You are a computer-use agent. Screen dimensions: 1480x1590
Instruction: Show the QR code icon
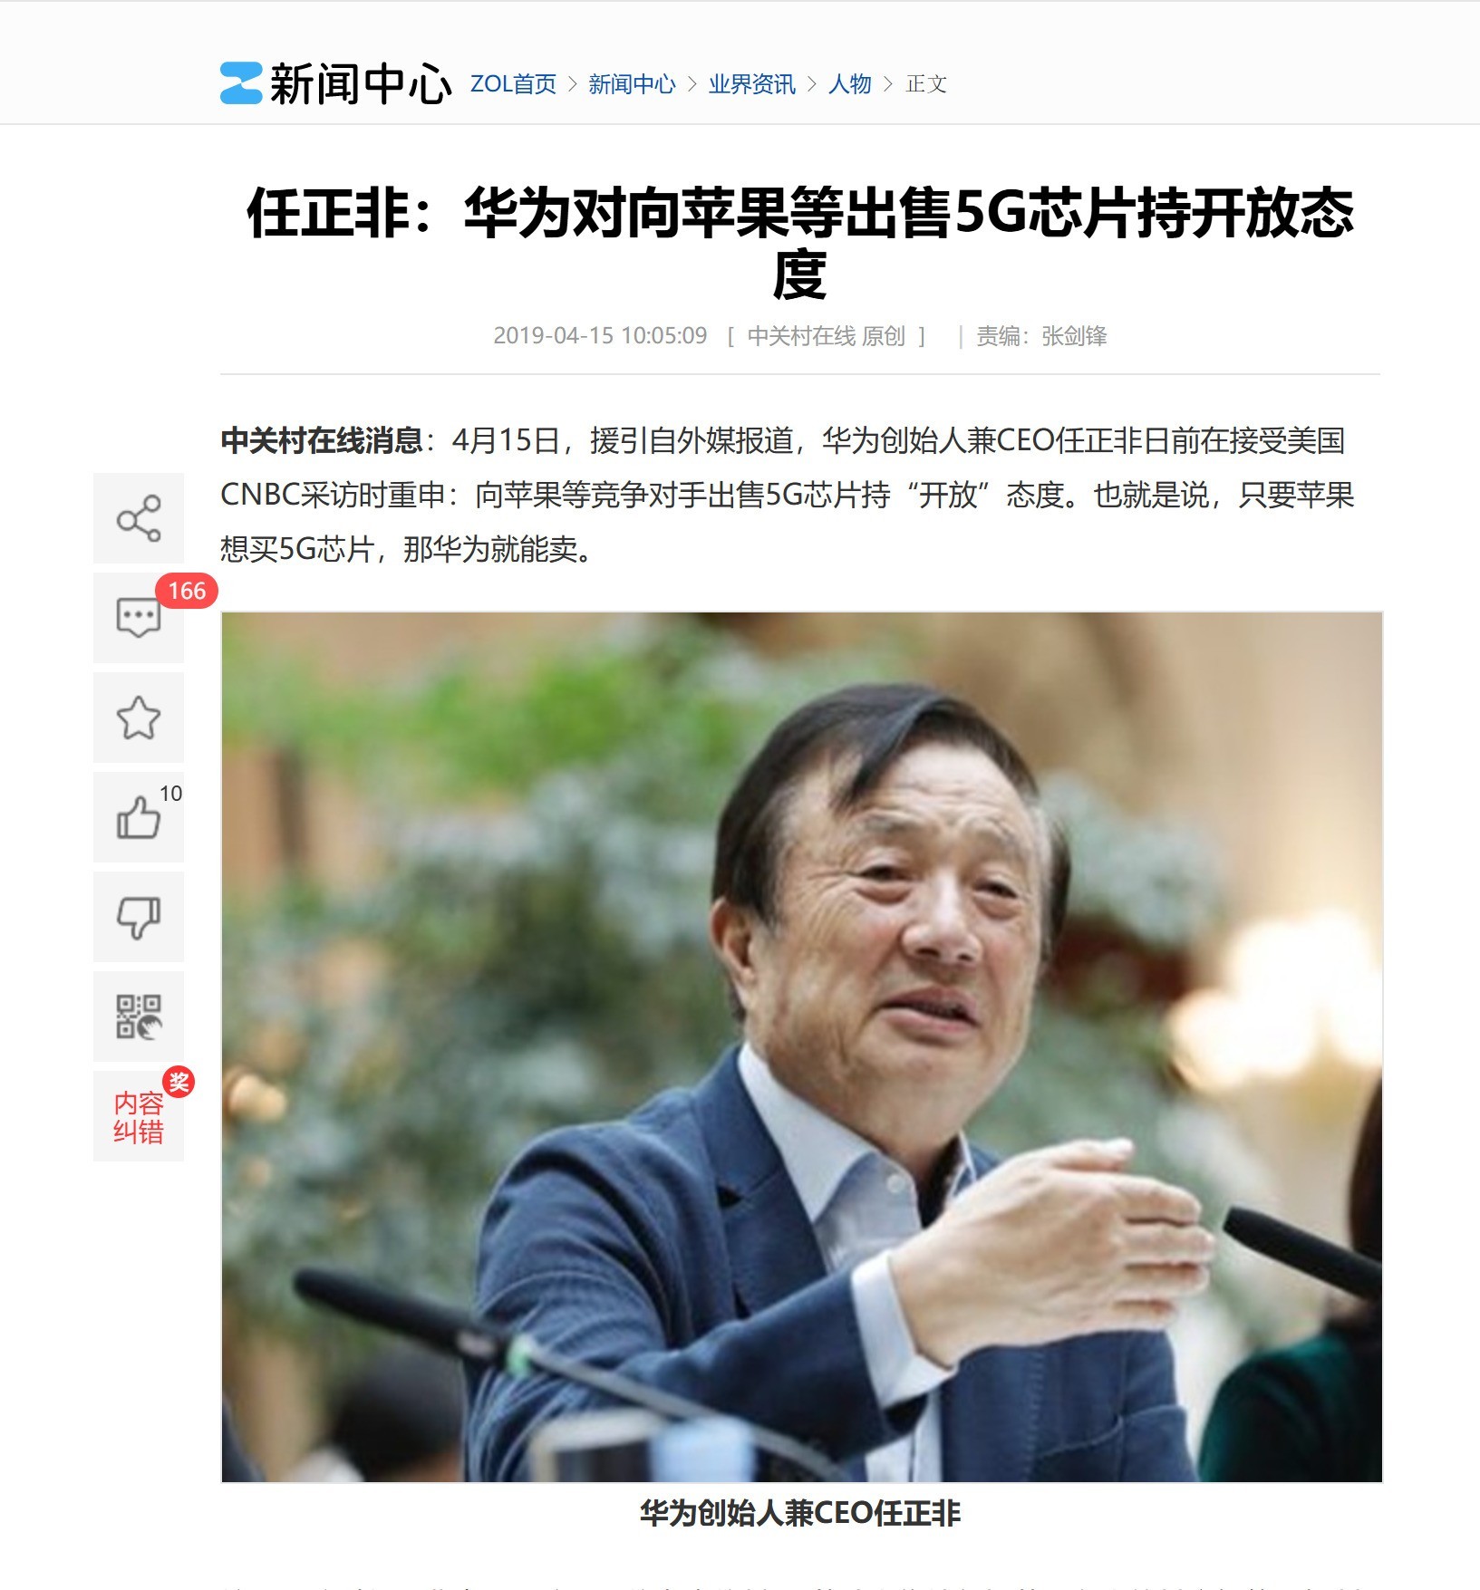(139, 1017)
